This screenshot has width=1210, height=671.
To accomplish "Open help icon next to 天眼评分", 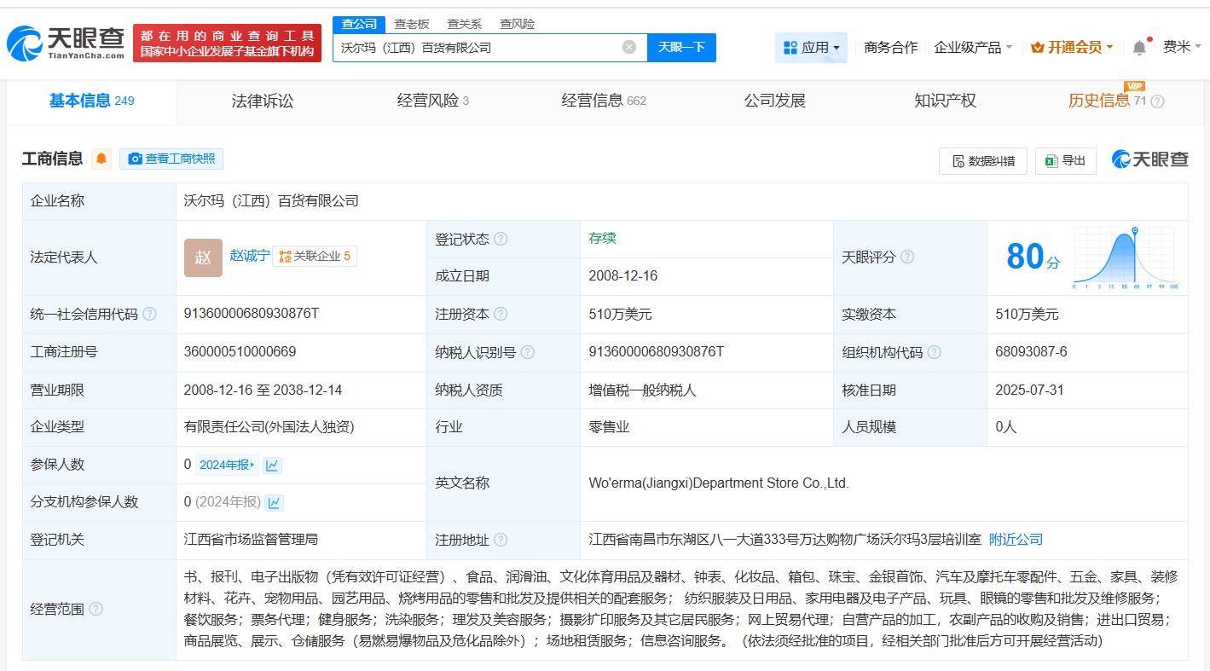I will [x=907, y=257].
